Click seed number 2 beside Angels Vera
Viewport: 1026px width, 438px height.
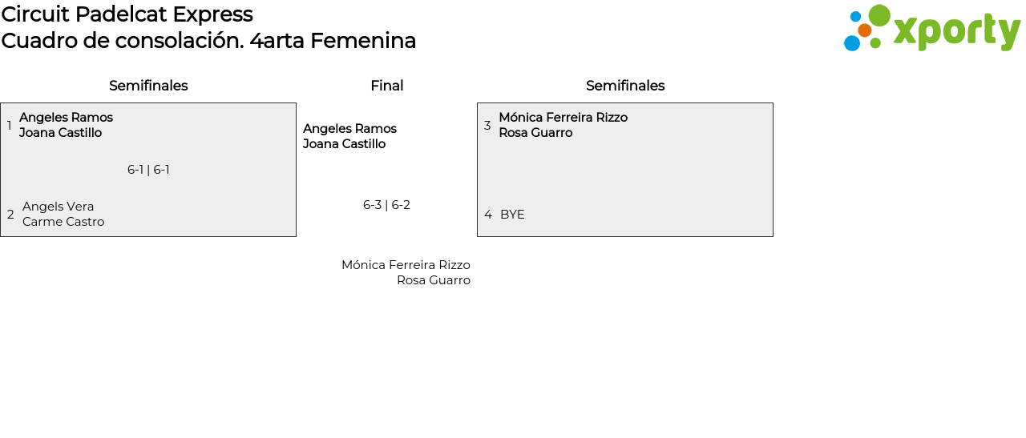pos(10,215)
